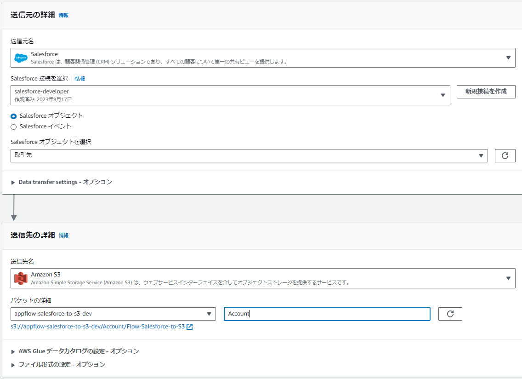Click the 送信先名 label
The height and width of the screenshot is (379, 522).
(x=23, y=262)
